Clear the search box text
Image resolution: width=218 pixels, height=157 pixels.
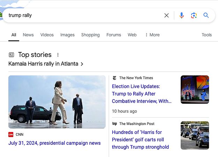point(166,15)
